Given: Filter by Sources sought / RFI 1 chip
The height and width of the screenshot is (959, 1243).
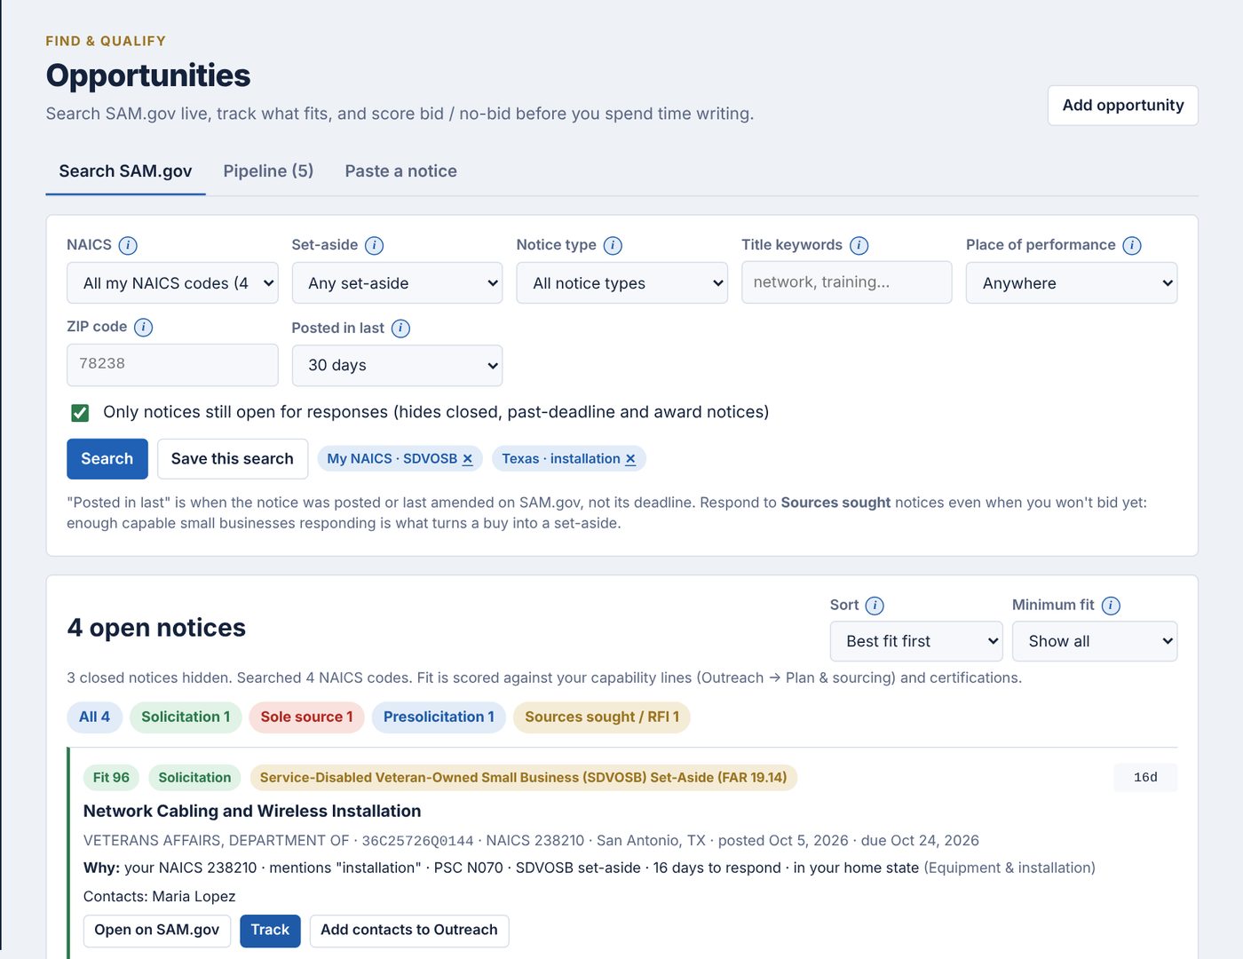Looking at the screenshot, I should [x=602, y=717].
